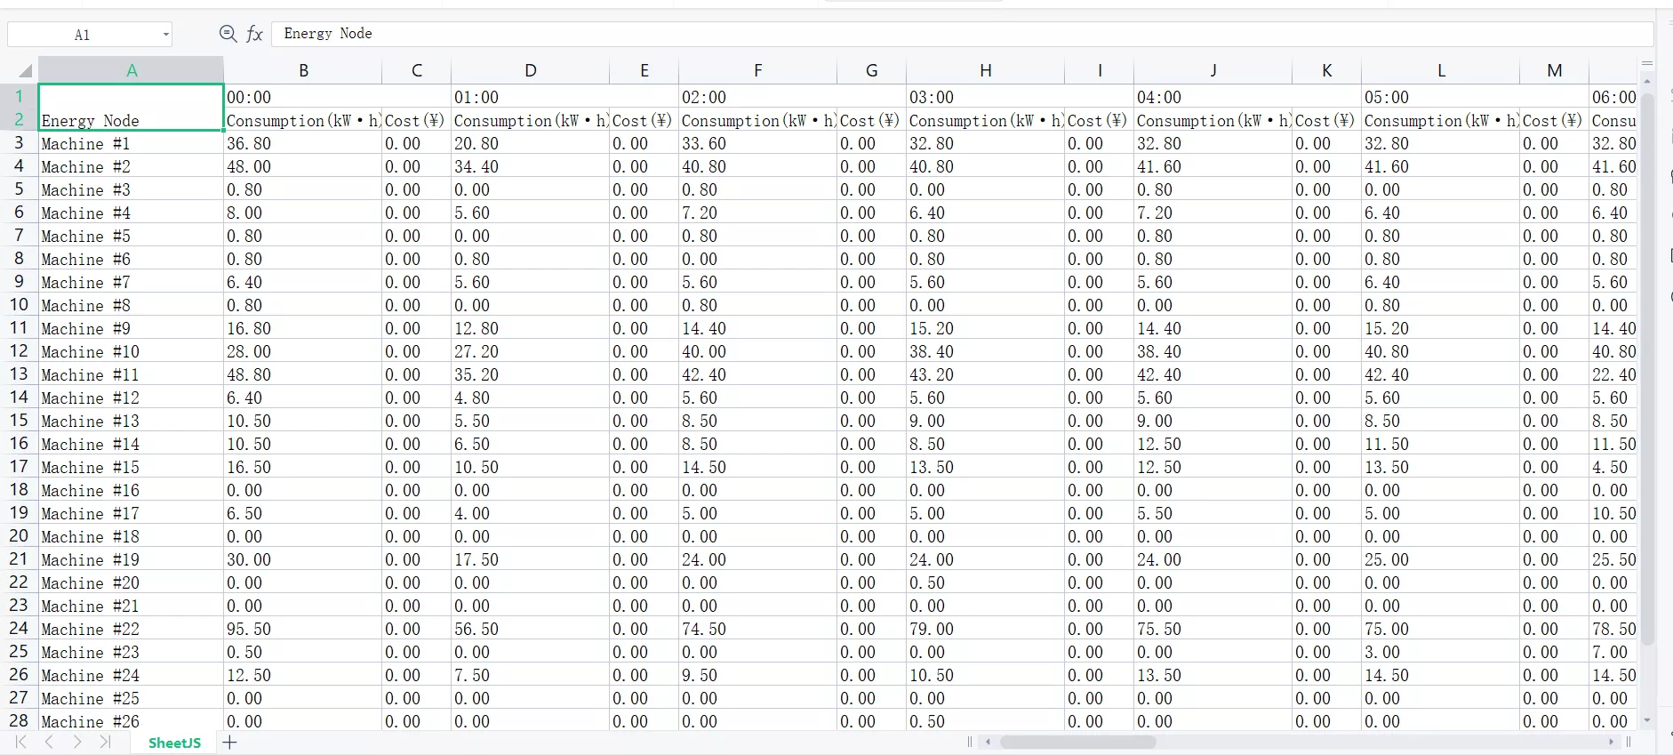
Task: Click the Name Box showing A1
Action: [x=83, y=35]
